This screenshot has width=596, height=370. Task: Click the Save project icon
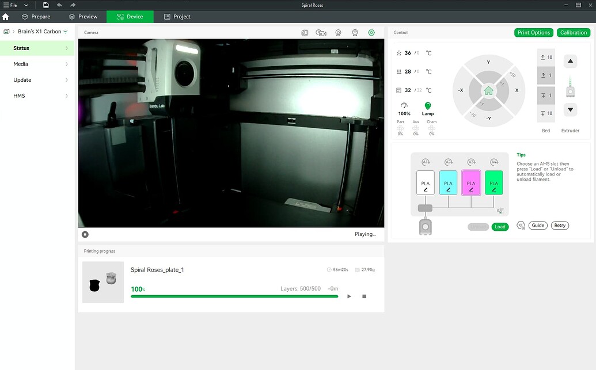pyautogui.click(x=45, y=5)
